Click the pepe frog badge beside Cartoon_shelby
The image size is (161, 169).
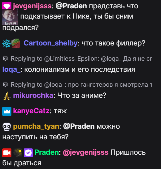click(x=16, y=43)
